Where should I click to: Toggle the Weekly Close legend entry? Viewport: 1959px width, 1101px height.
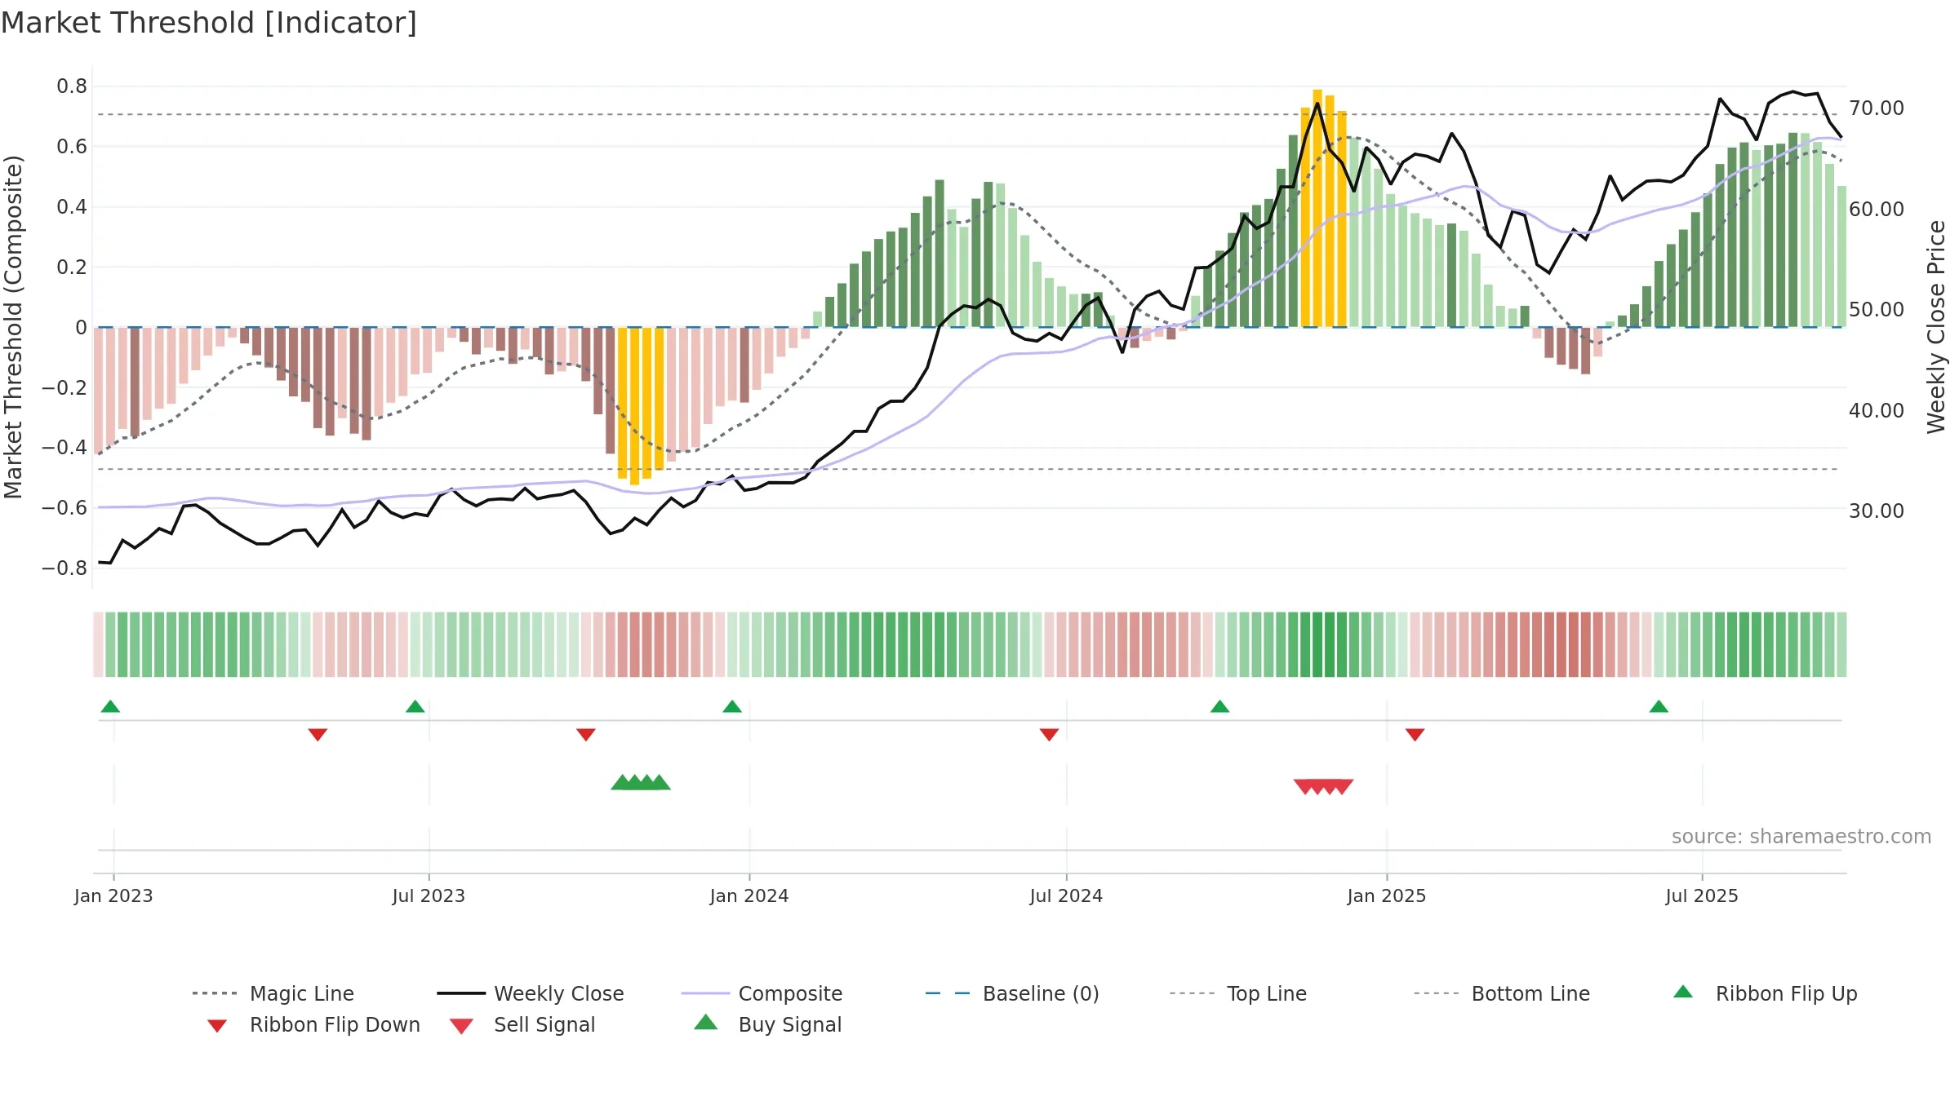tap(531, 993)
